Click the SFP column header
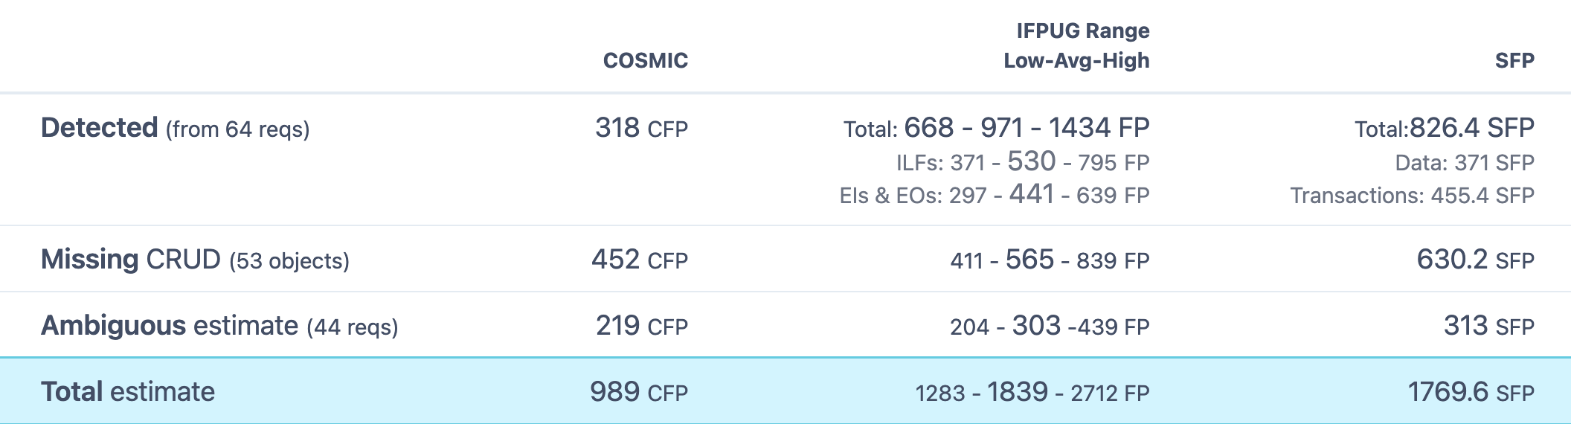 click(1514, 60)
